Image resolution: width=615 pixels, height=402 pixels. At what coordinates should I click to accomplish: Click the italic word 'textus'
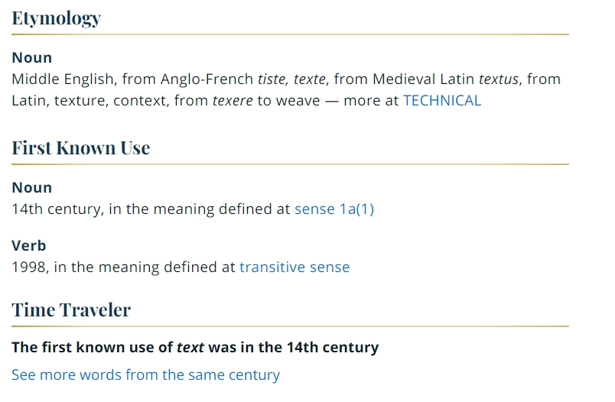coord(499,79)
